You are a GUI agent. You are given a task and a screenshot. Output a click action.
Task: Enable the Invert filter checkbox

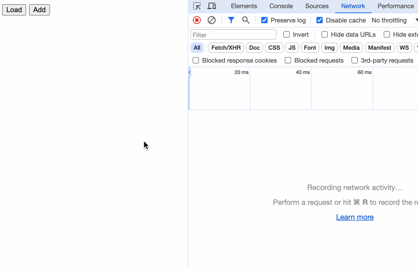point(287,34)
